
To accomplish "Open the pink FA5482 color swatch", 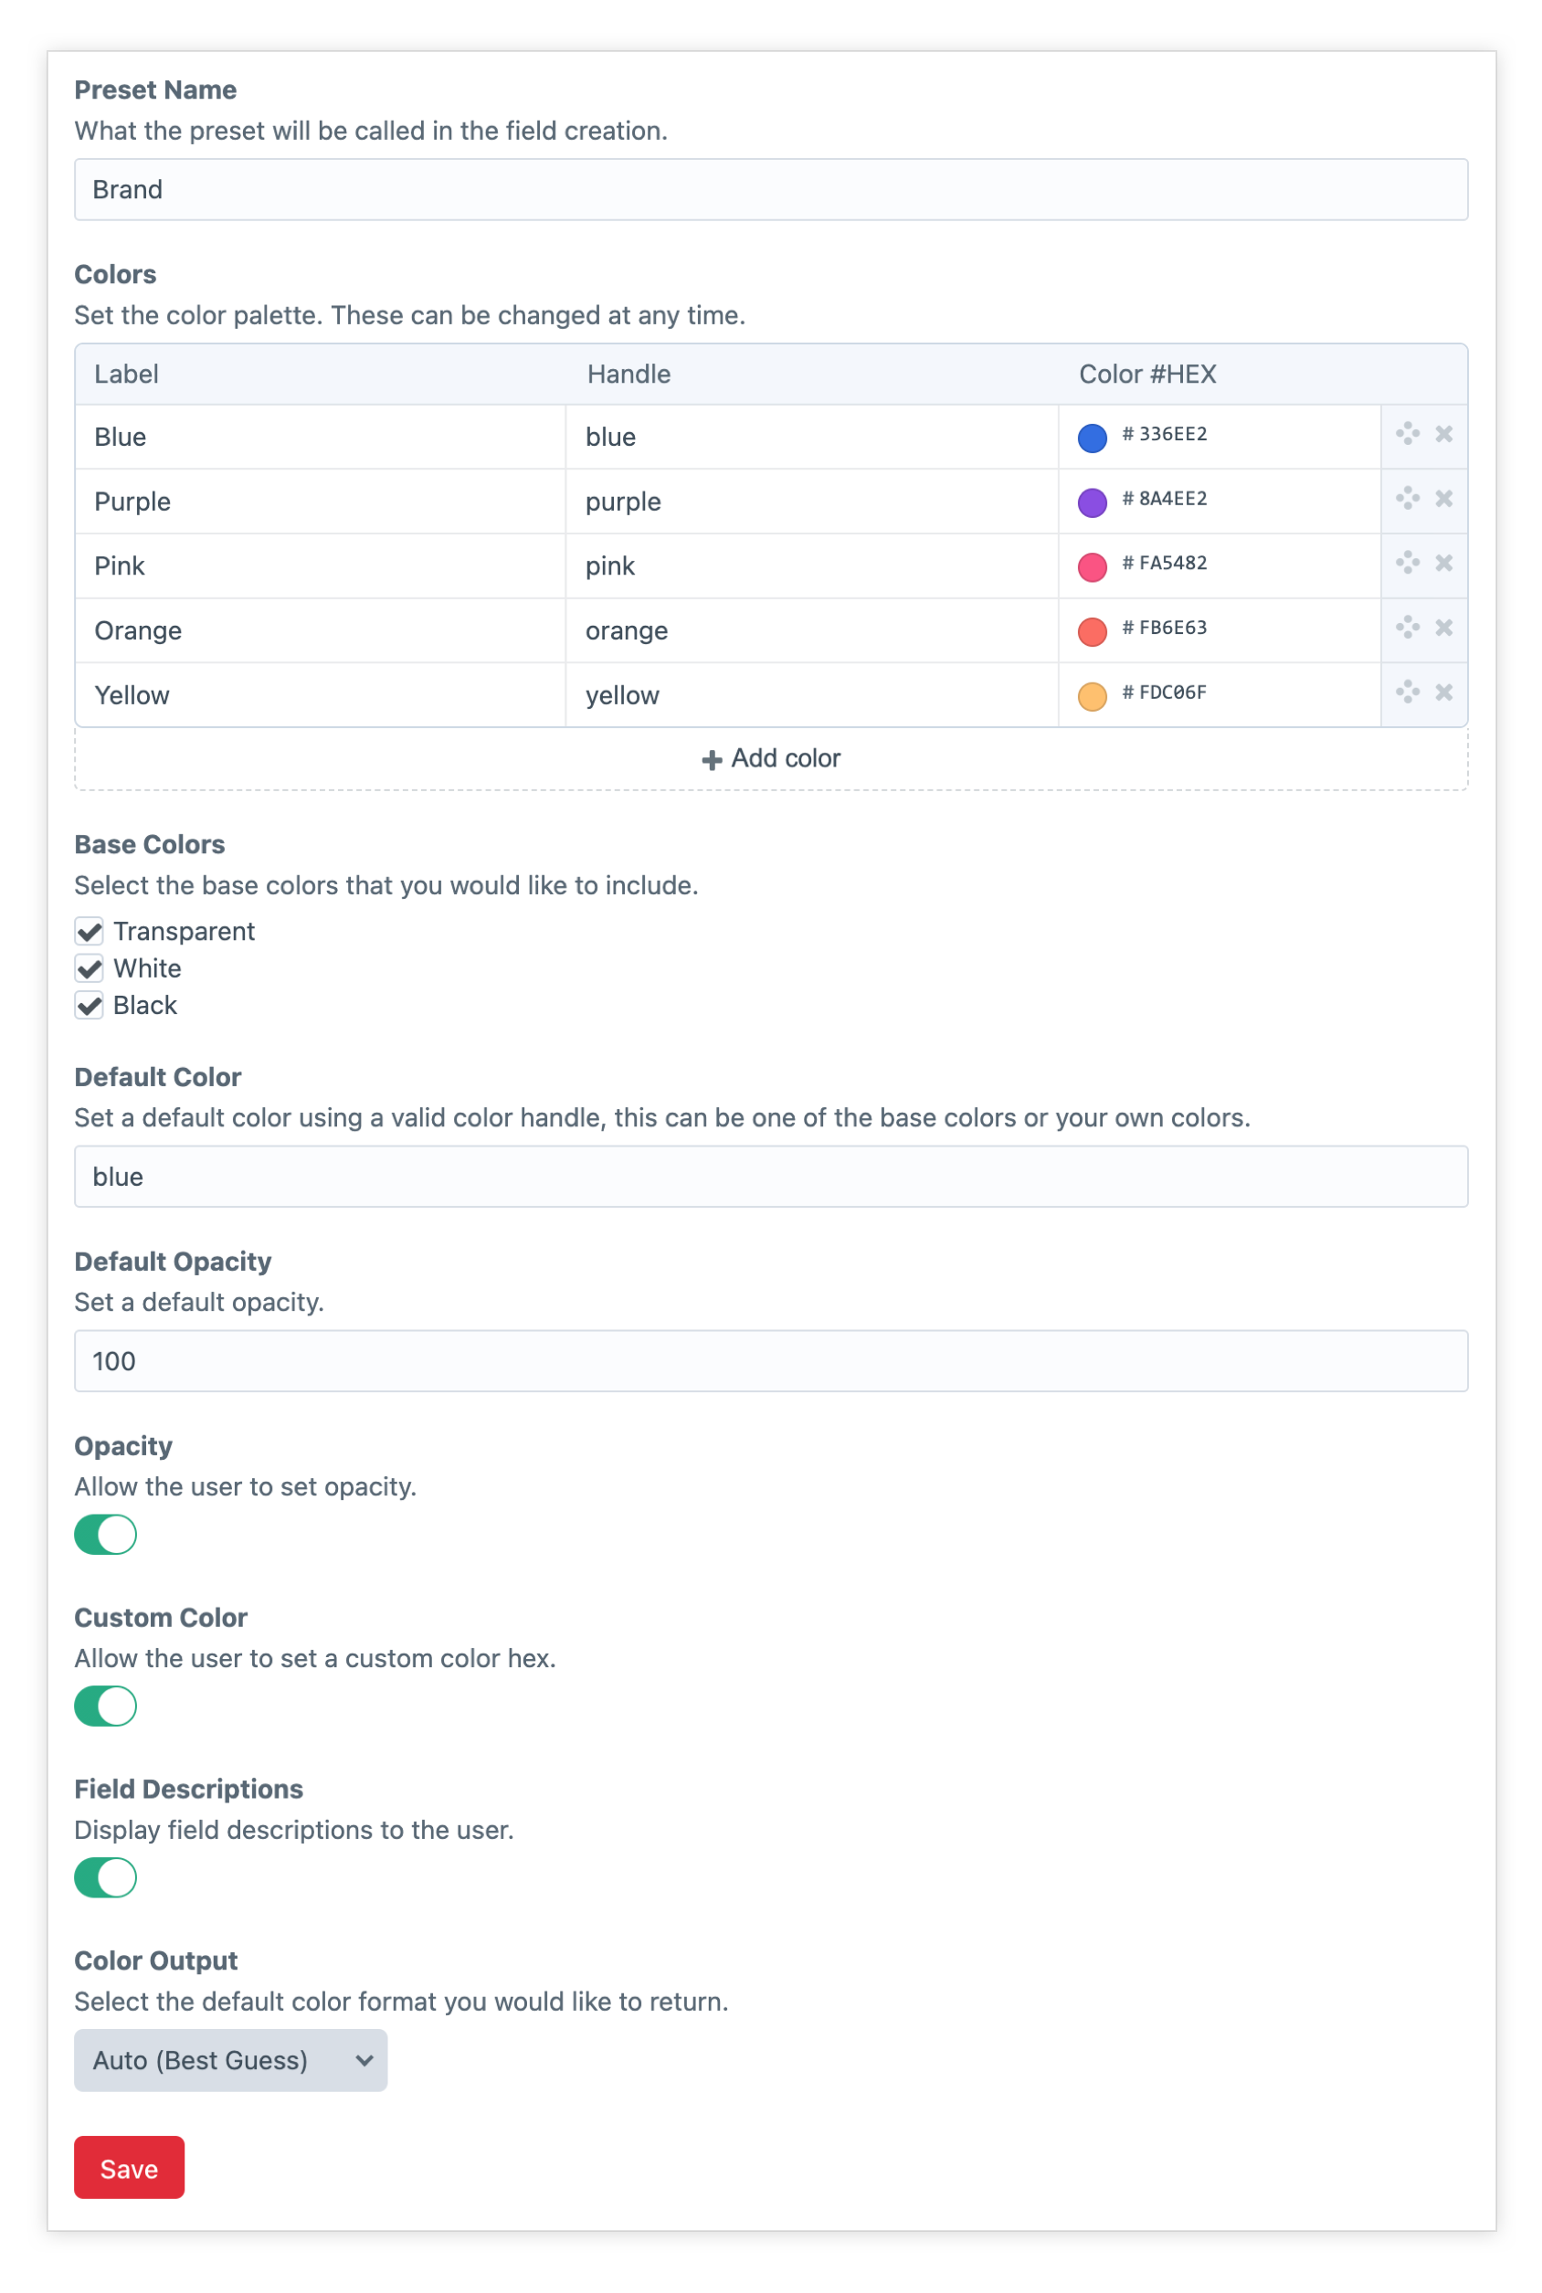I will pos(1093,567).
